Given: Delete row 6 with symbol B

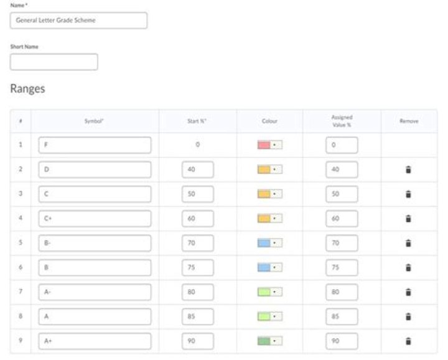Looking at the screenshot, I should pos(408,267).
